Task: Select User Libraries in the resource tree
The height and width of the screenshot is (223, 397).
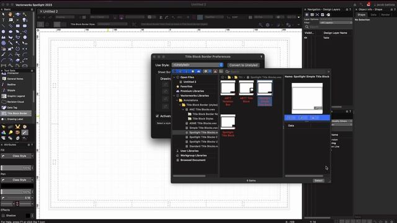Action: tap(189, 151)
